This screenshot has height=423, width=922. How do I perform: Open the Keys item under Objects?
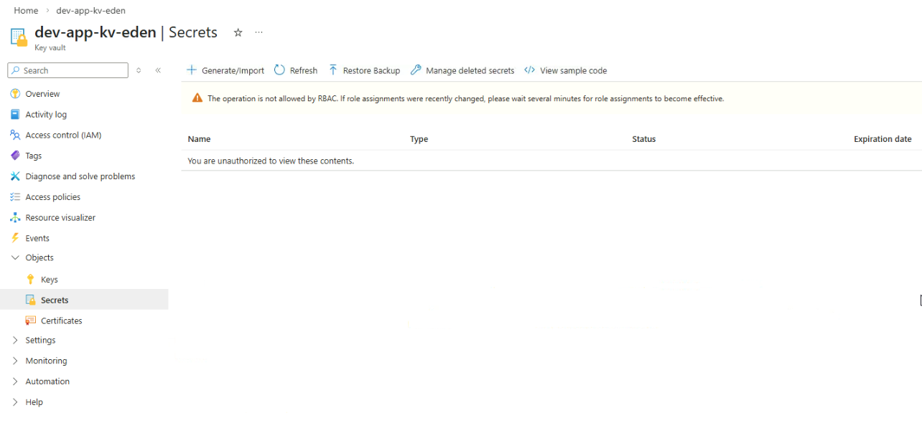coord(49,280)
